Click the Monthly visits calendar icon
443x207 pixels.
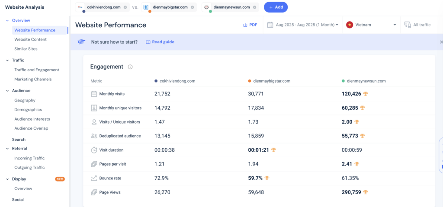(x=94, y=94)
